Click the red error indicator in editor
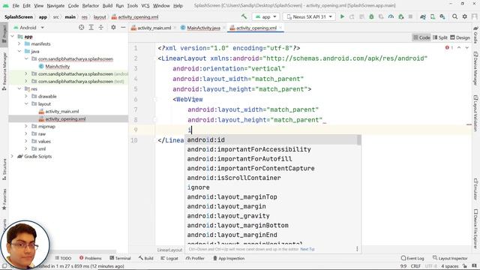Screen dimensions: 480x270 (x=448, y=48)
